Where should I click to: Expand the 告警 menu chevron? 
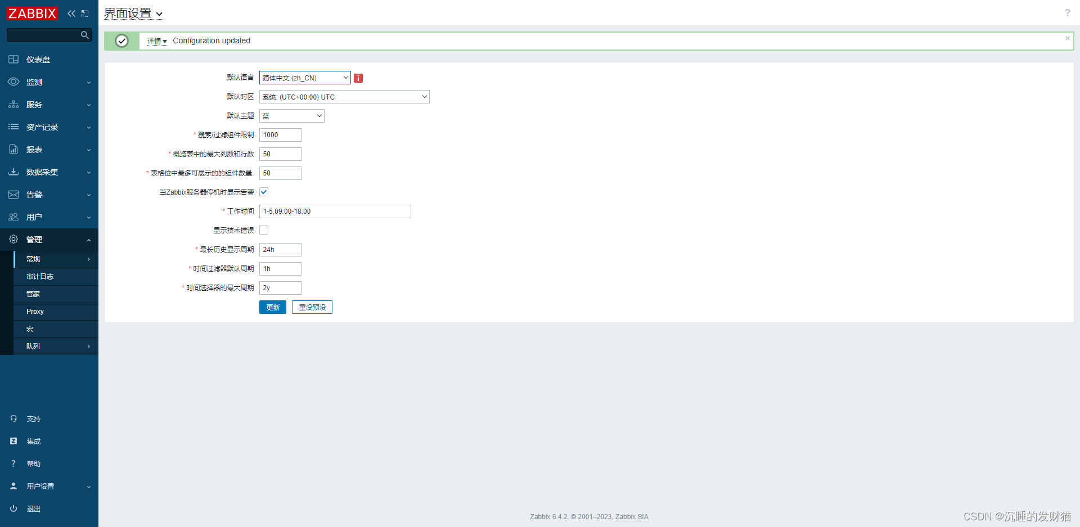click(x=89, y=195)
